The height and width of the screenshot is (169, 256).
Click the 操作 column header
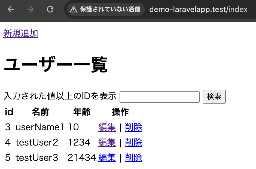click(x=120, y=112)
